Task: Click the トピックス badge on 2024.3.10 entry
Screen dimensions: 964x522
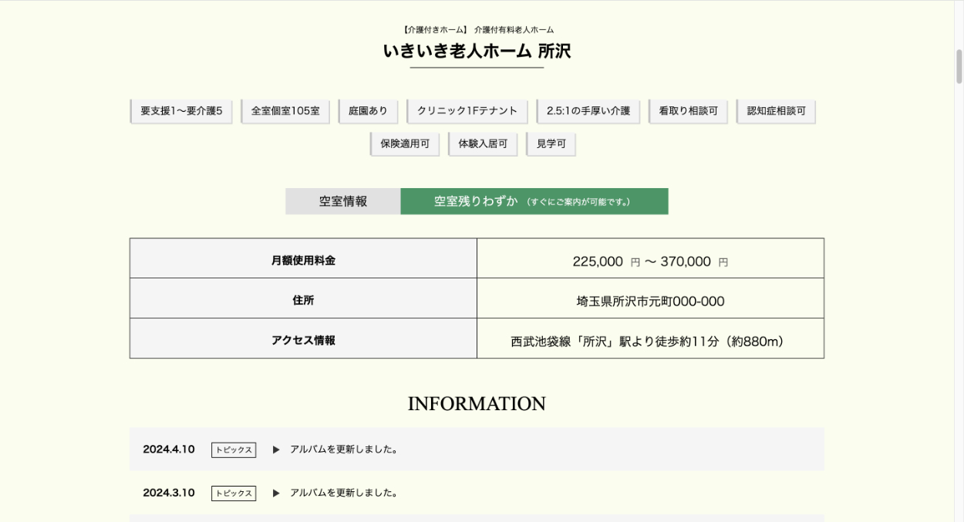Action: click(x=234, y=493)
